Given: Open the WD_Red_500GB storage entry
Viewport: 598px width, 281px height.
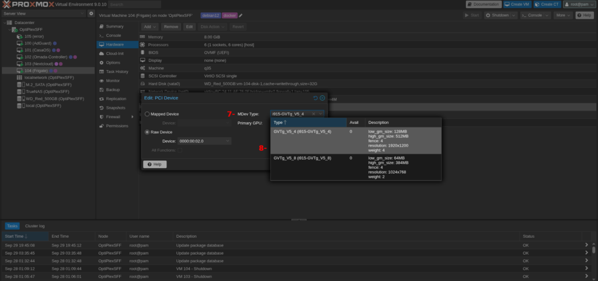Looking at the screenshot, I should click(54, 99).
